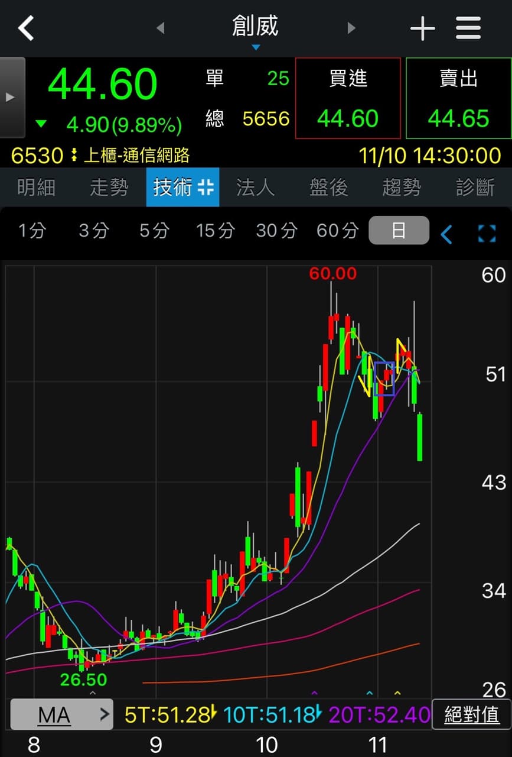Tap the latest green candlestick on chart
Screen dimensions: 512x757
click(420, 438)
